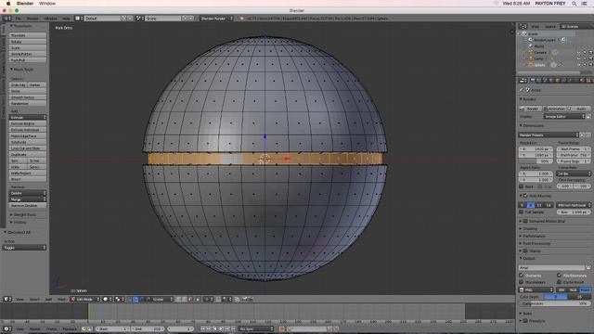Open macOS Window menu
This screenshot has height=334, width=594.
point(47,4)
